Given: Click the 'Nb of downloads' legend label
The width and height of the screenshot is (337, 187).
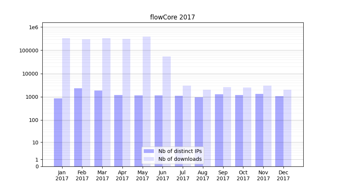Looking at the screenshot, I should pyautogui.click(x=180, y=159).
